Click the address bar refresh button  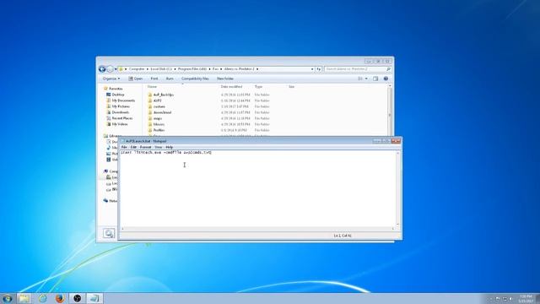tap(319, 69)
